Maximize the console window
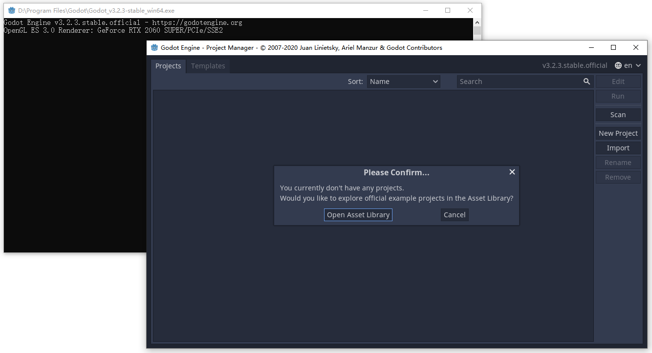Viewport: 652px width, 353px height. coord(448,10)
